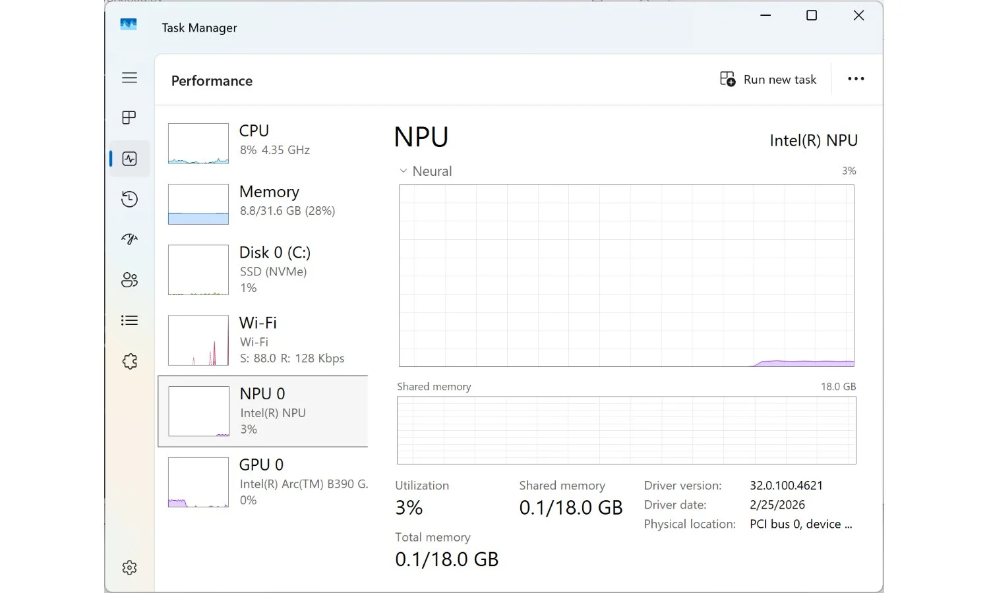The height and width of the screenshot is (593, 989).
Task: Click the Total memory 0.1/18.0 GB value
Action: (x=447, y=559)
